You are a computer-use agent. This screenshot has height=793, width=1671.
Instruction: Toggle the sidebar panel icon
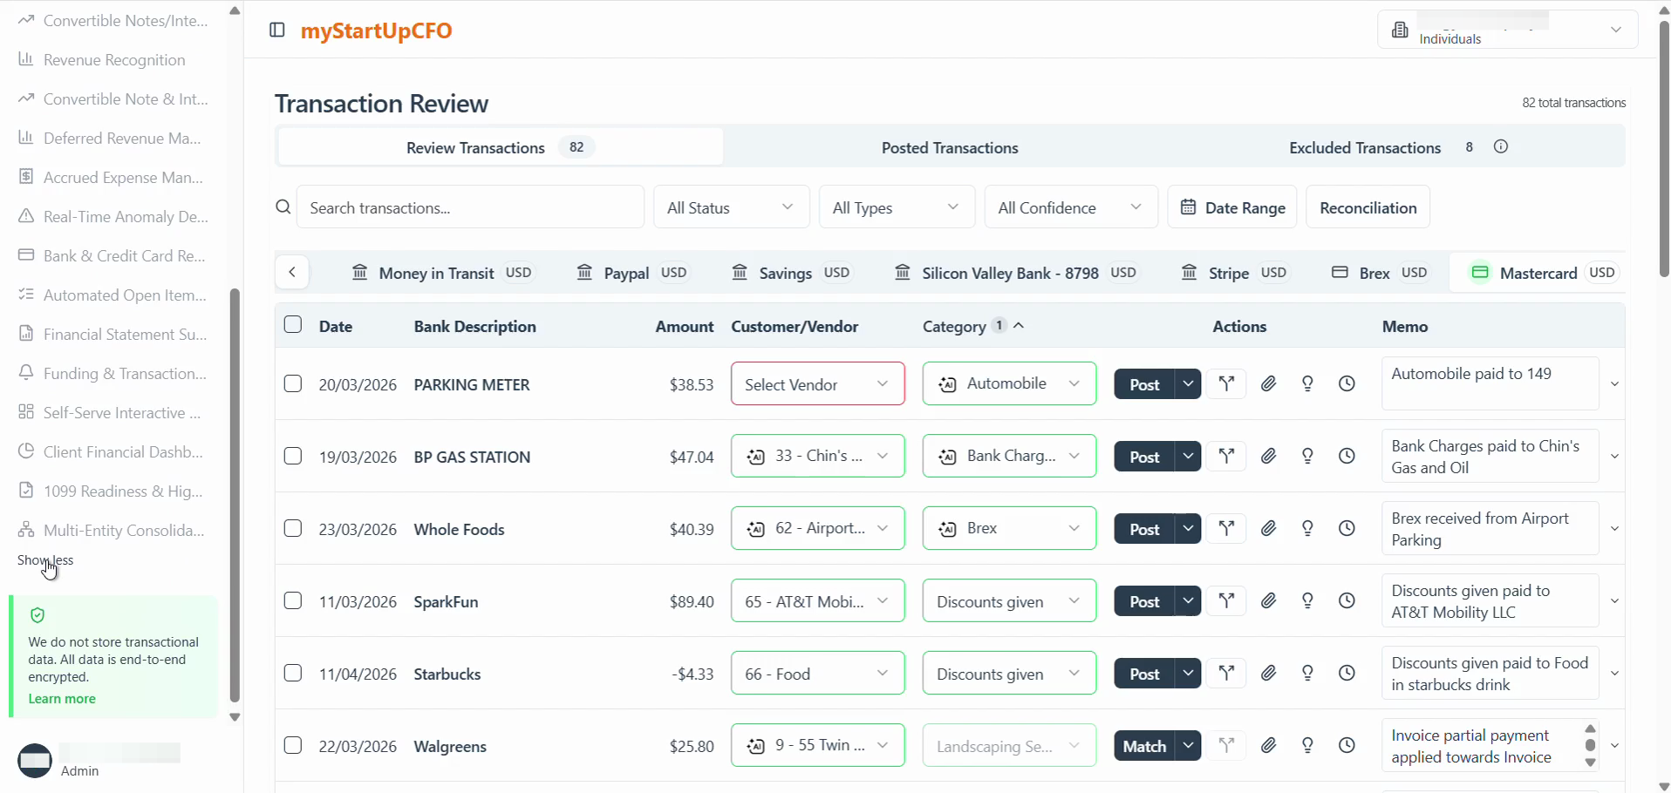(277, 30)
